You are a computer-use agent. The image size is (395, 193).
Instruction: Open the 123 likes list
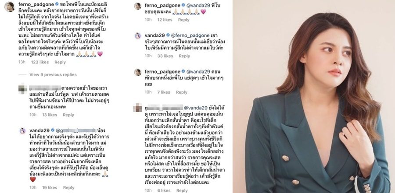[x=40, y=62]
